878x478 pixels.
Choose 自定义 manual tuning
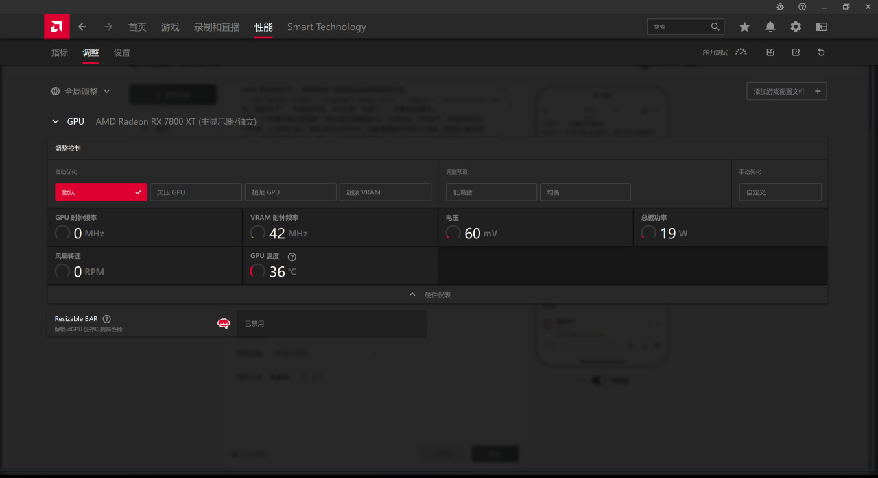780,192
